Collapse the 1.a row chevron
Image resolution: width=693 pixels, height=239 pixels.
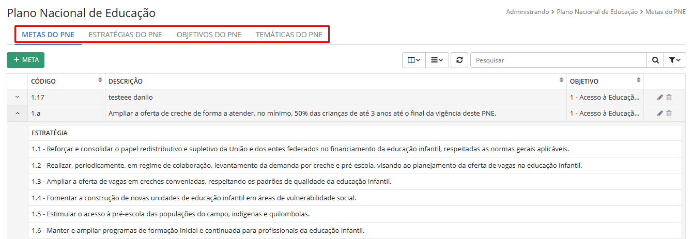click(x=17, y=114)
